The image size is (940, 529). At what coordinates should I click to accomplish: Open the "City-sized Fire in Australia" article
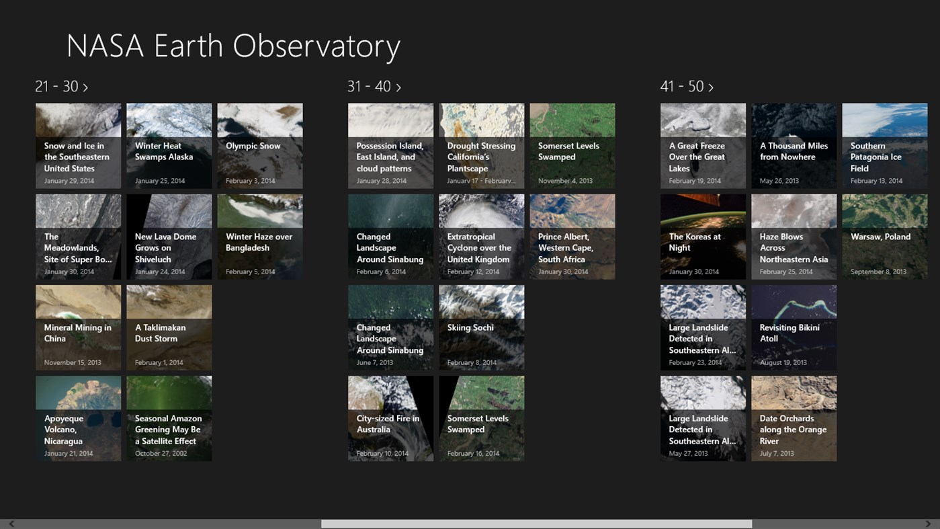(390, 418)
